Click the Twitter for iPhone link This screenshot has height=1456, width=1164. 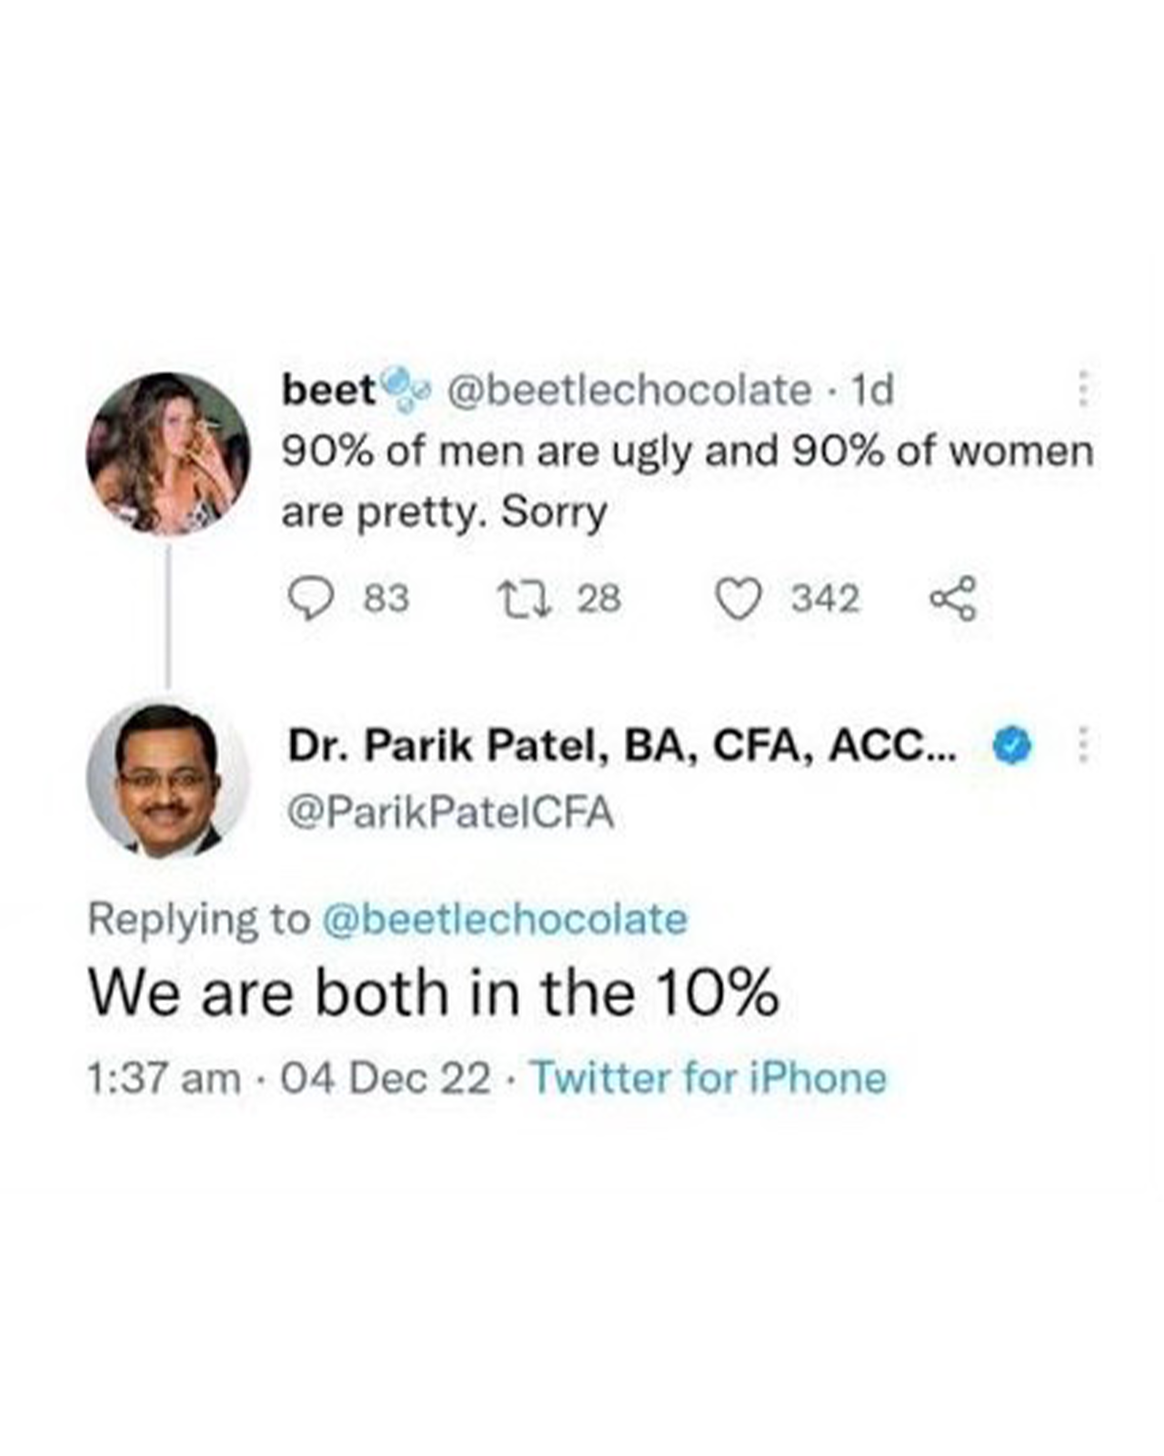[x=708, y=1077]
